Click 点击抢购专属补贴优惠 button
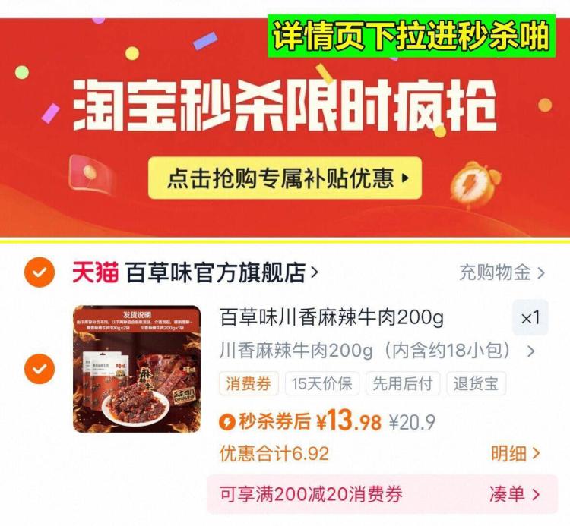This screenshot has width=570, height=526. pos(285,178)
